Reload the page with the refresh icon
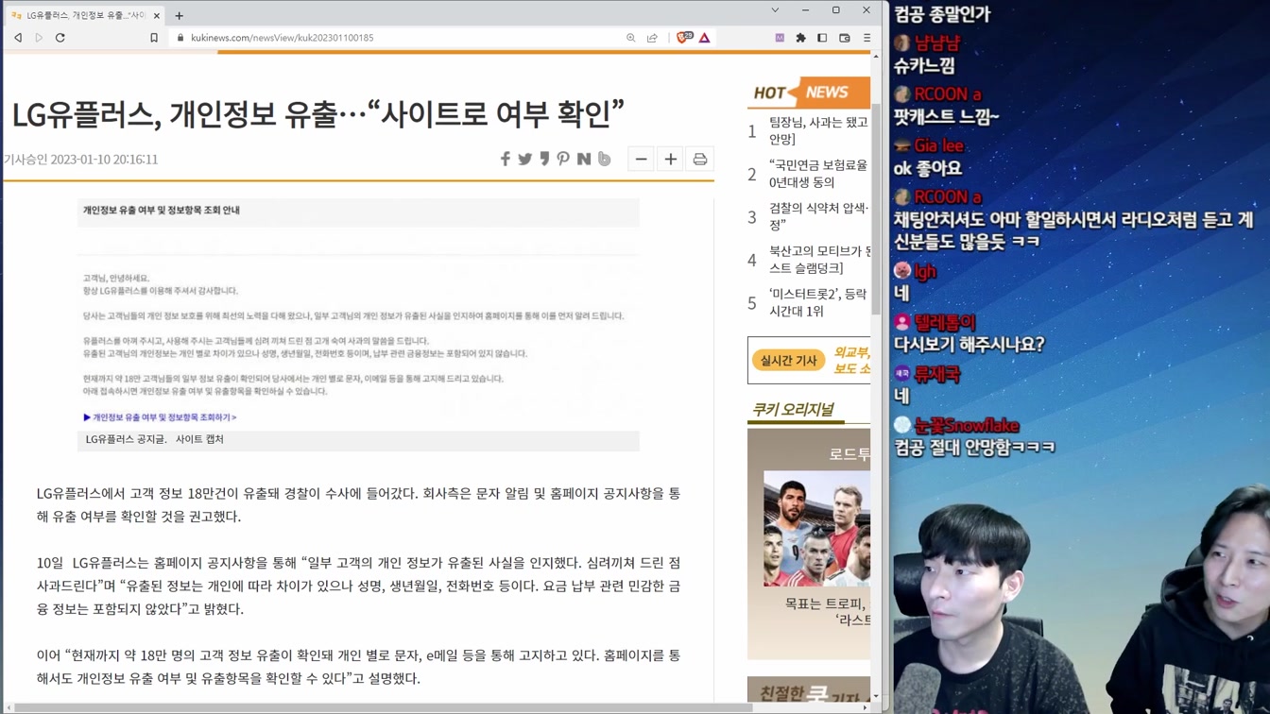1270x714 pixels. tap(60, 38)
